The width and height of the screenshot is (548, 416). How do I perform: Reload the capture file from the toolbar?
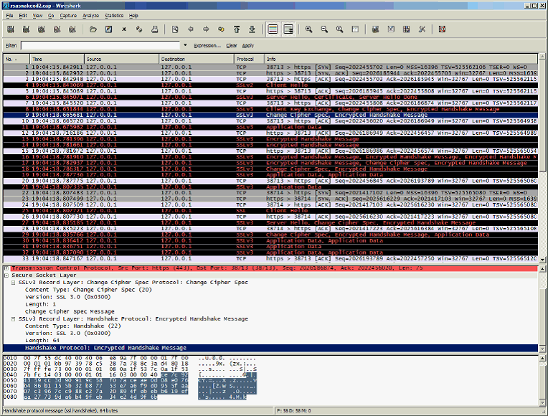click(140, 29)
